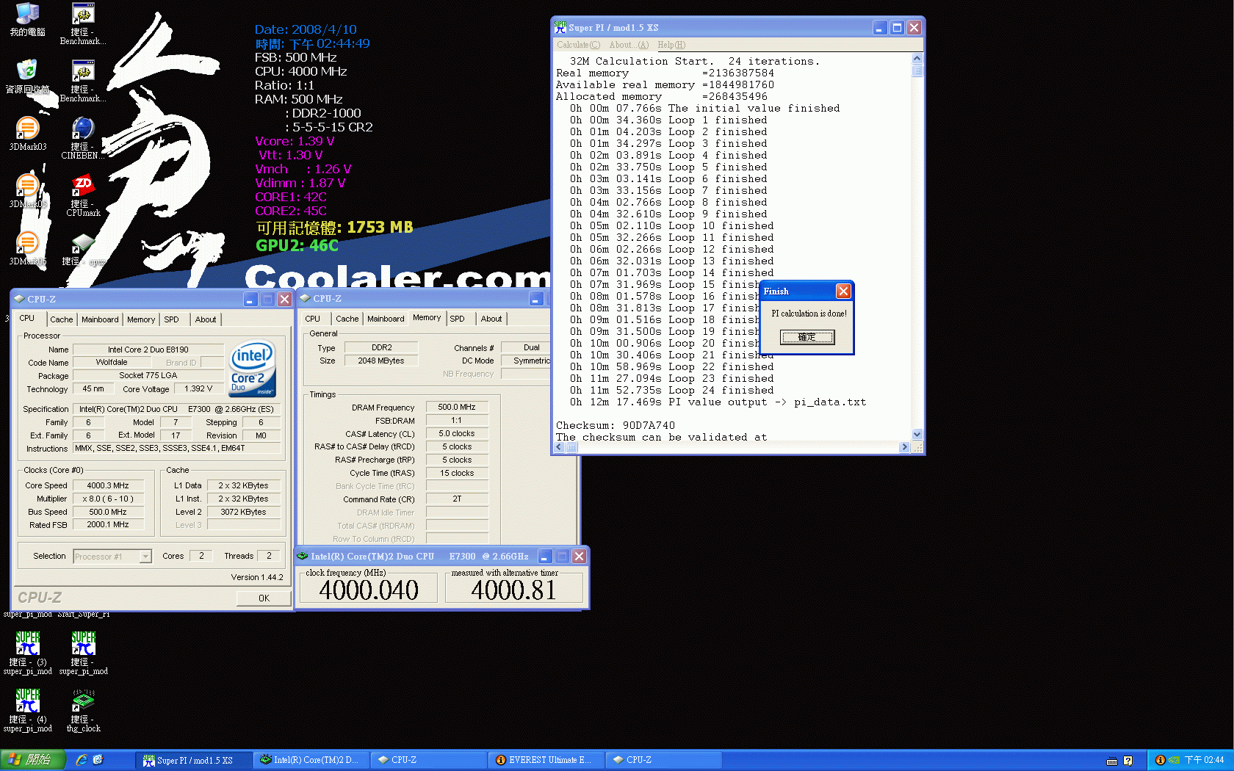Viewport: 1234px width, 771px height.
Task: Expand the Processor #1 selection dropdown
Action: (x=145, y=557)
